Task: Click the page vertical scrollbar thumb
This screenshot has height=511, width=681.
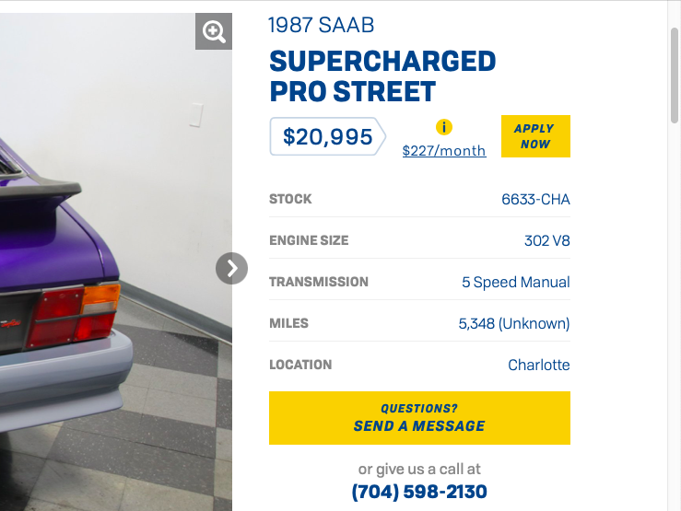Action: (675, 74)
